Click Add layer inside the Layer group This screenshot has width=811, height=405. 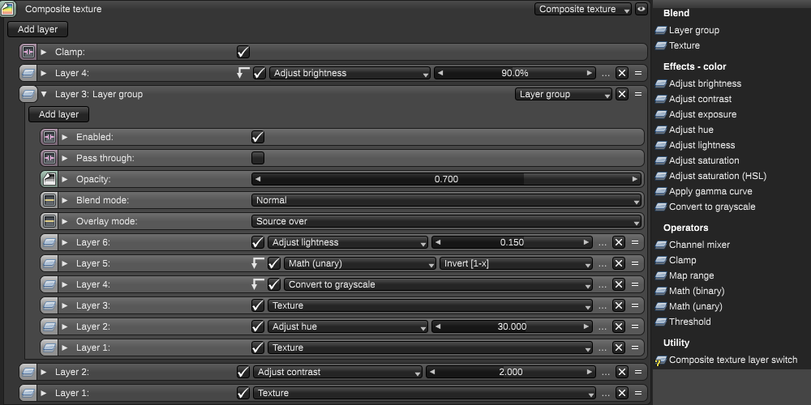[x=58, y=114]
